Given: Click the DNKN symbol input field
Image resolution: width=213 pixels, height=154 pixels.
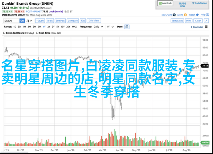Looking at the screenshot, I should click(11, 21).
